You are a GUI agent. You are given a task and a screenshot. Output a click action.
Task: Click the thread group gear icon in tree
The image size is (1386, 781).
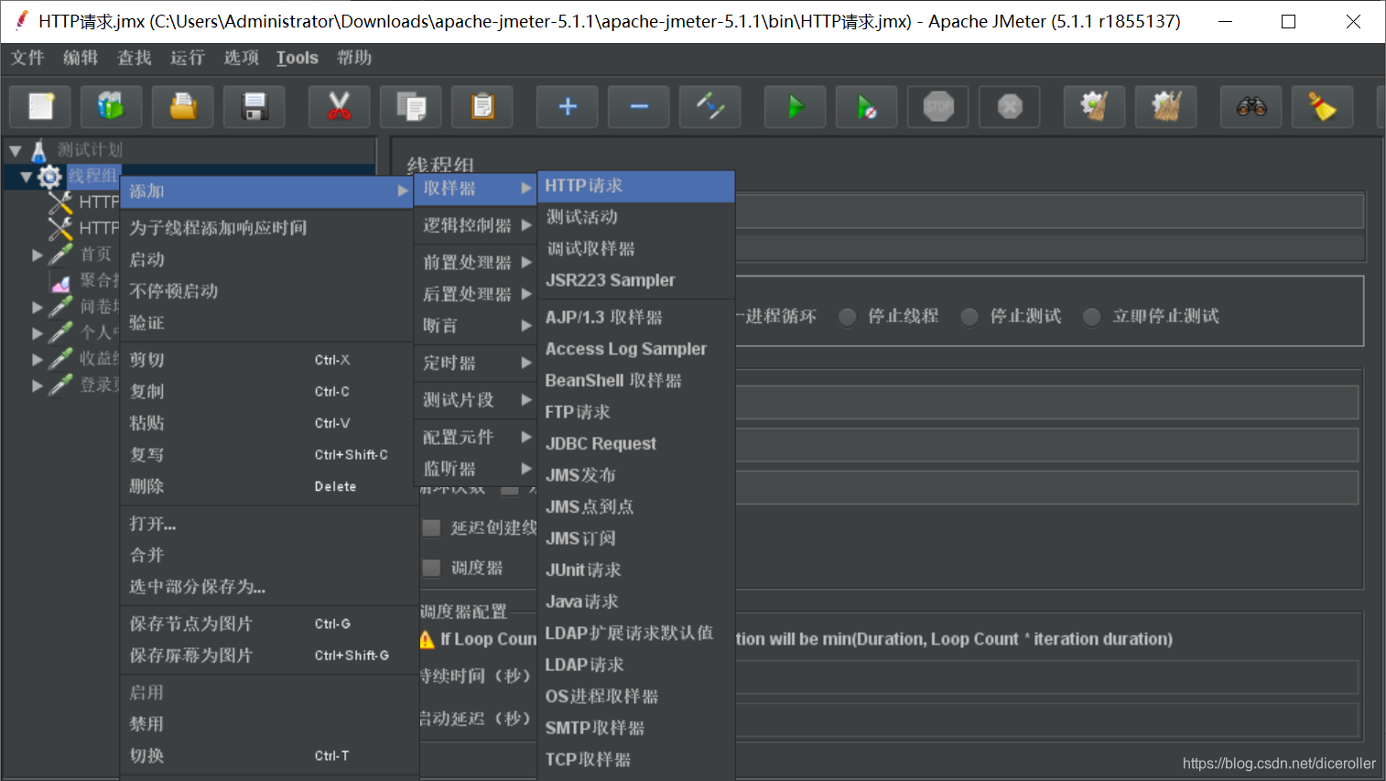point(49,176)
